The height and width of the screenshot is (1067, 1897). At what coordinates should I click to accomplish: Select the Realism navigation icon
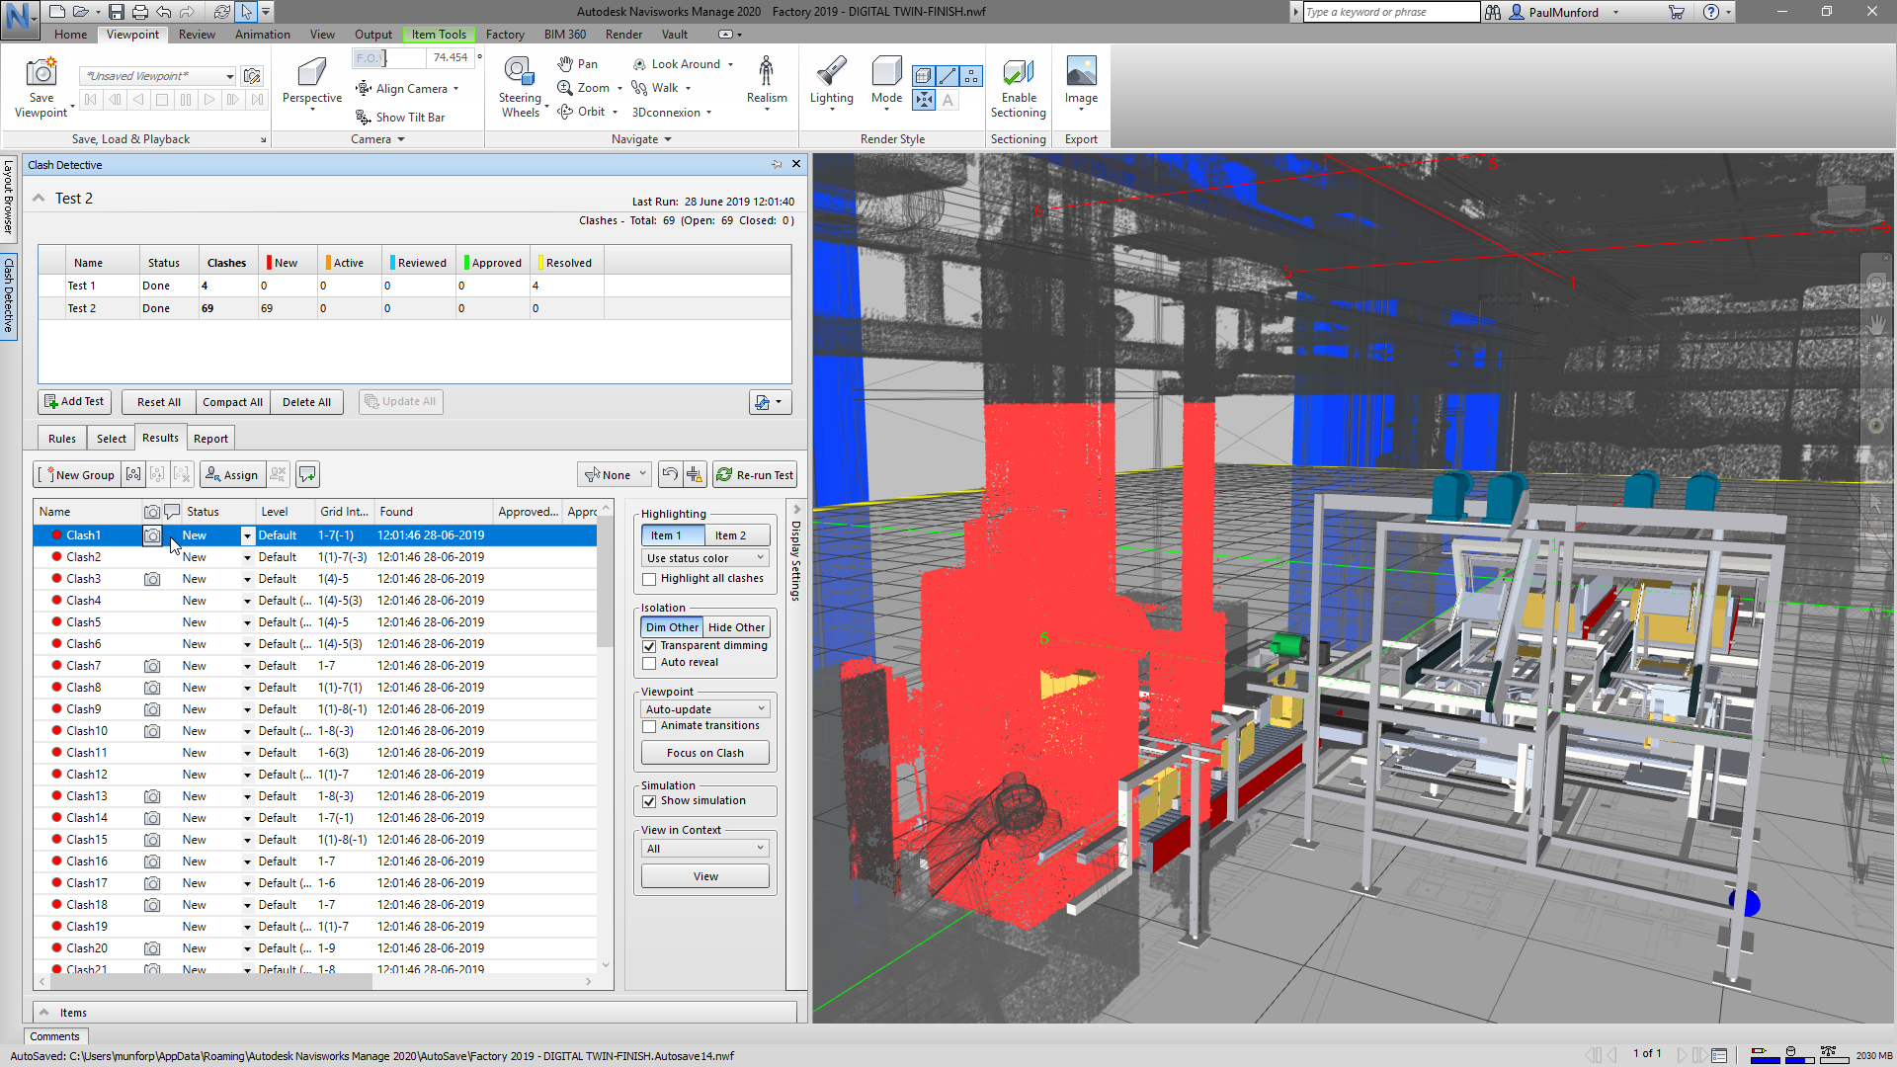tap(766, 73)
